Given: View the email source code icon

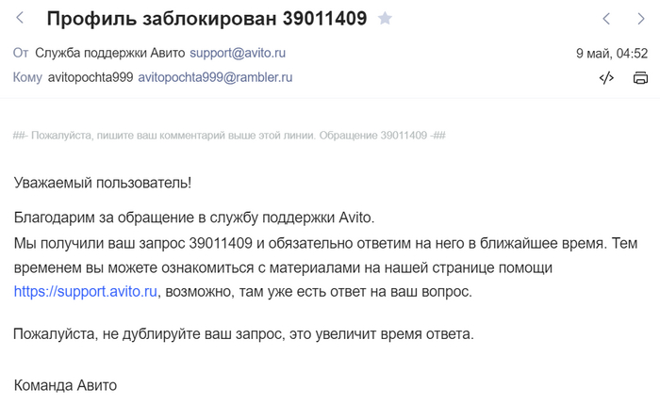Looking at the screenshot, I should tap(606, 78).
